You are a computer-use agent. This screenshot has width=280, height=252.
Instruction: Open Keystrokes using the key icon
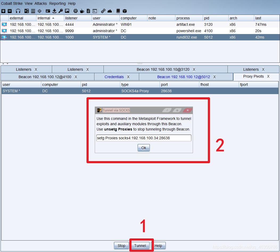60,11
